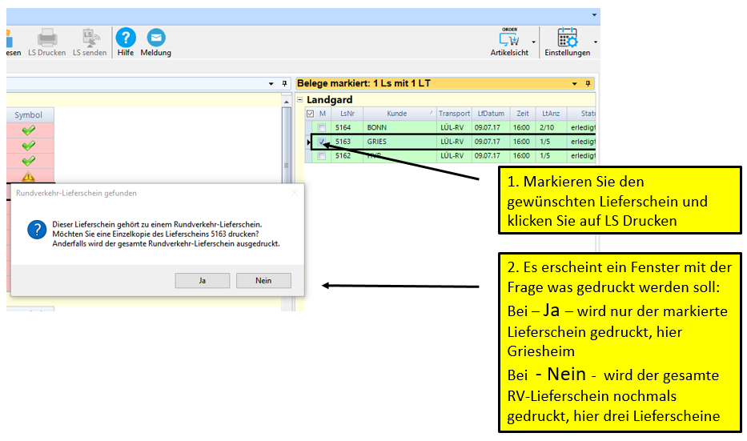Toggle the select-all checkbox in table header
The width and height of the screenshot is (747, 441).
[311, 114]
